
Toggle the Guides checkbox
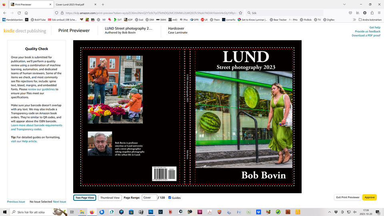(170, 198)
